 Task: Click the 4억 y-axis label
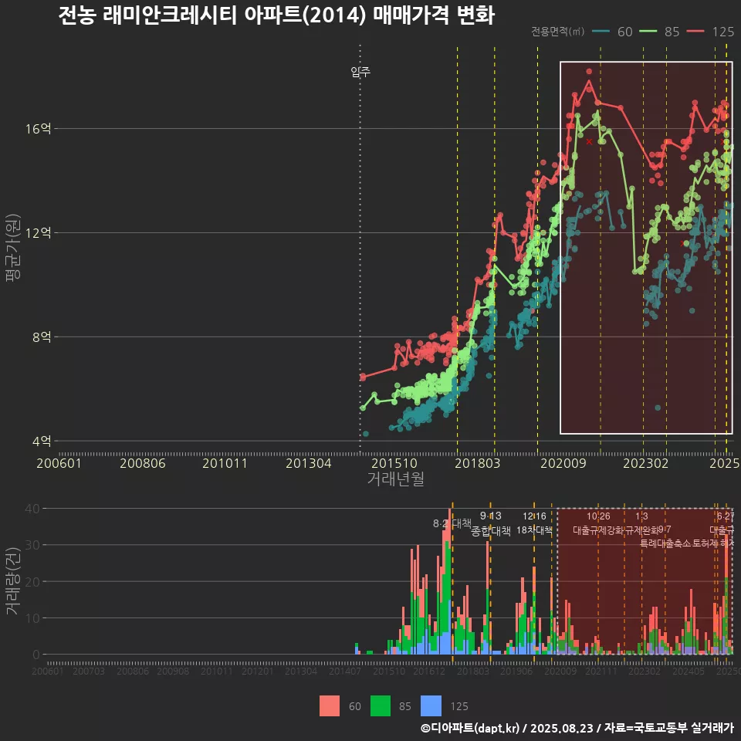pyautogui.click(x=42, y=441)
